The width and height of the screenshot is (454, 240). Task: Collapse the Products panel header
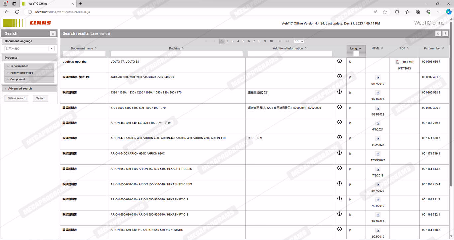coord(29,58)
